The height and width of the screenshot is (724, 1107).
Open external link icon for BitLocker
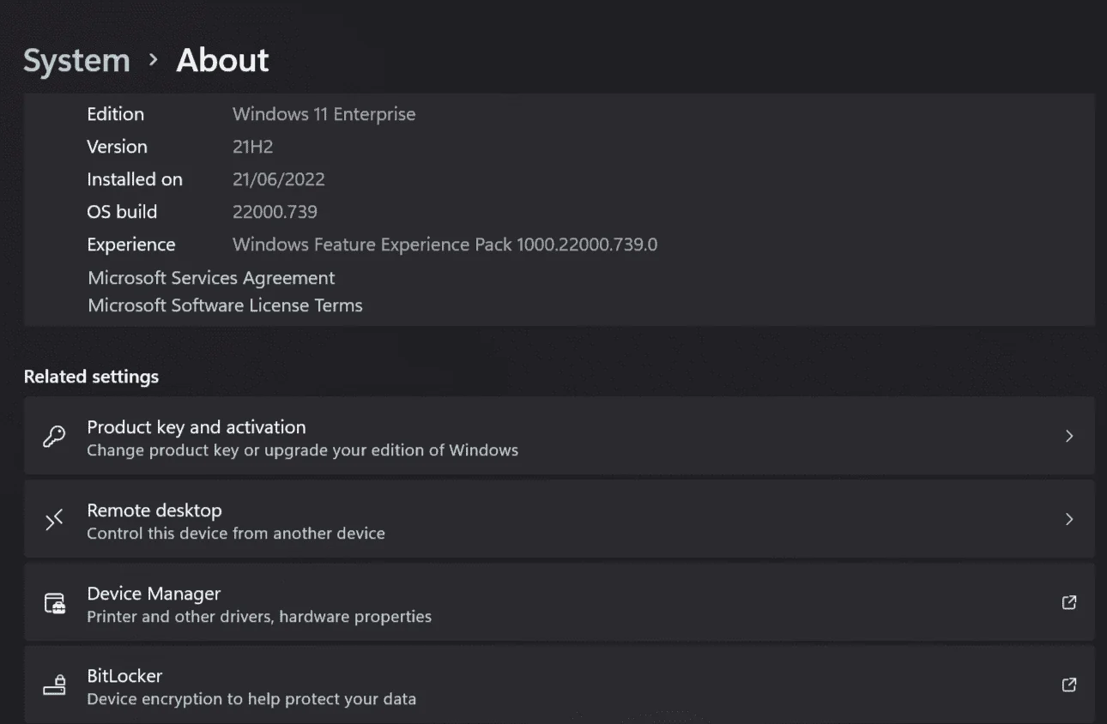point(1069,685)
